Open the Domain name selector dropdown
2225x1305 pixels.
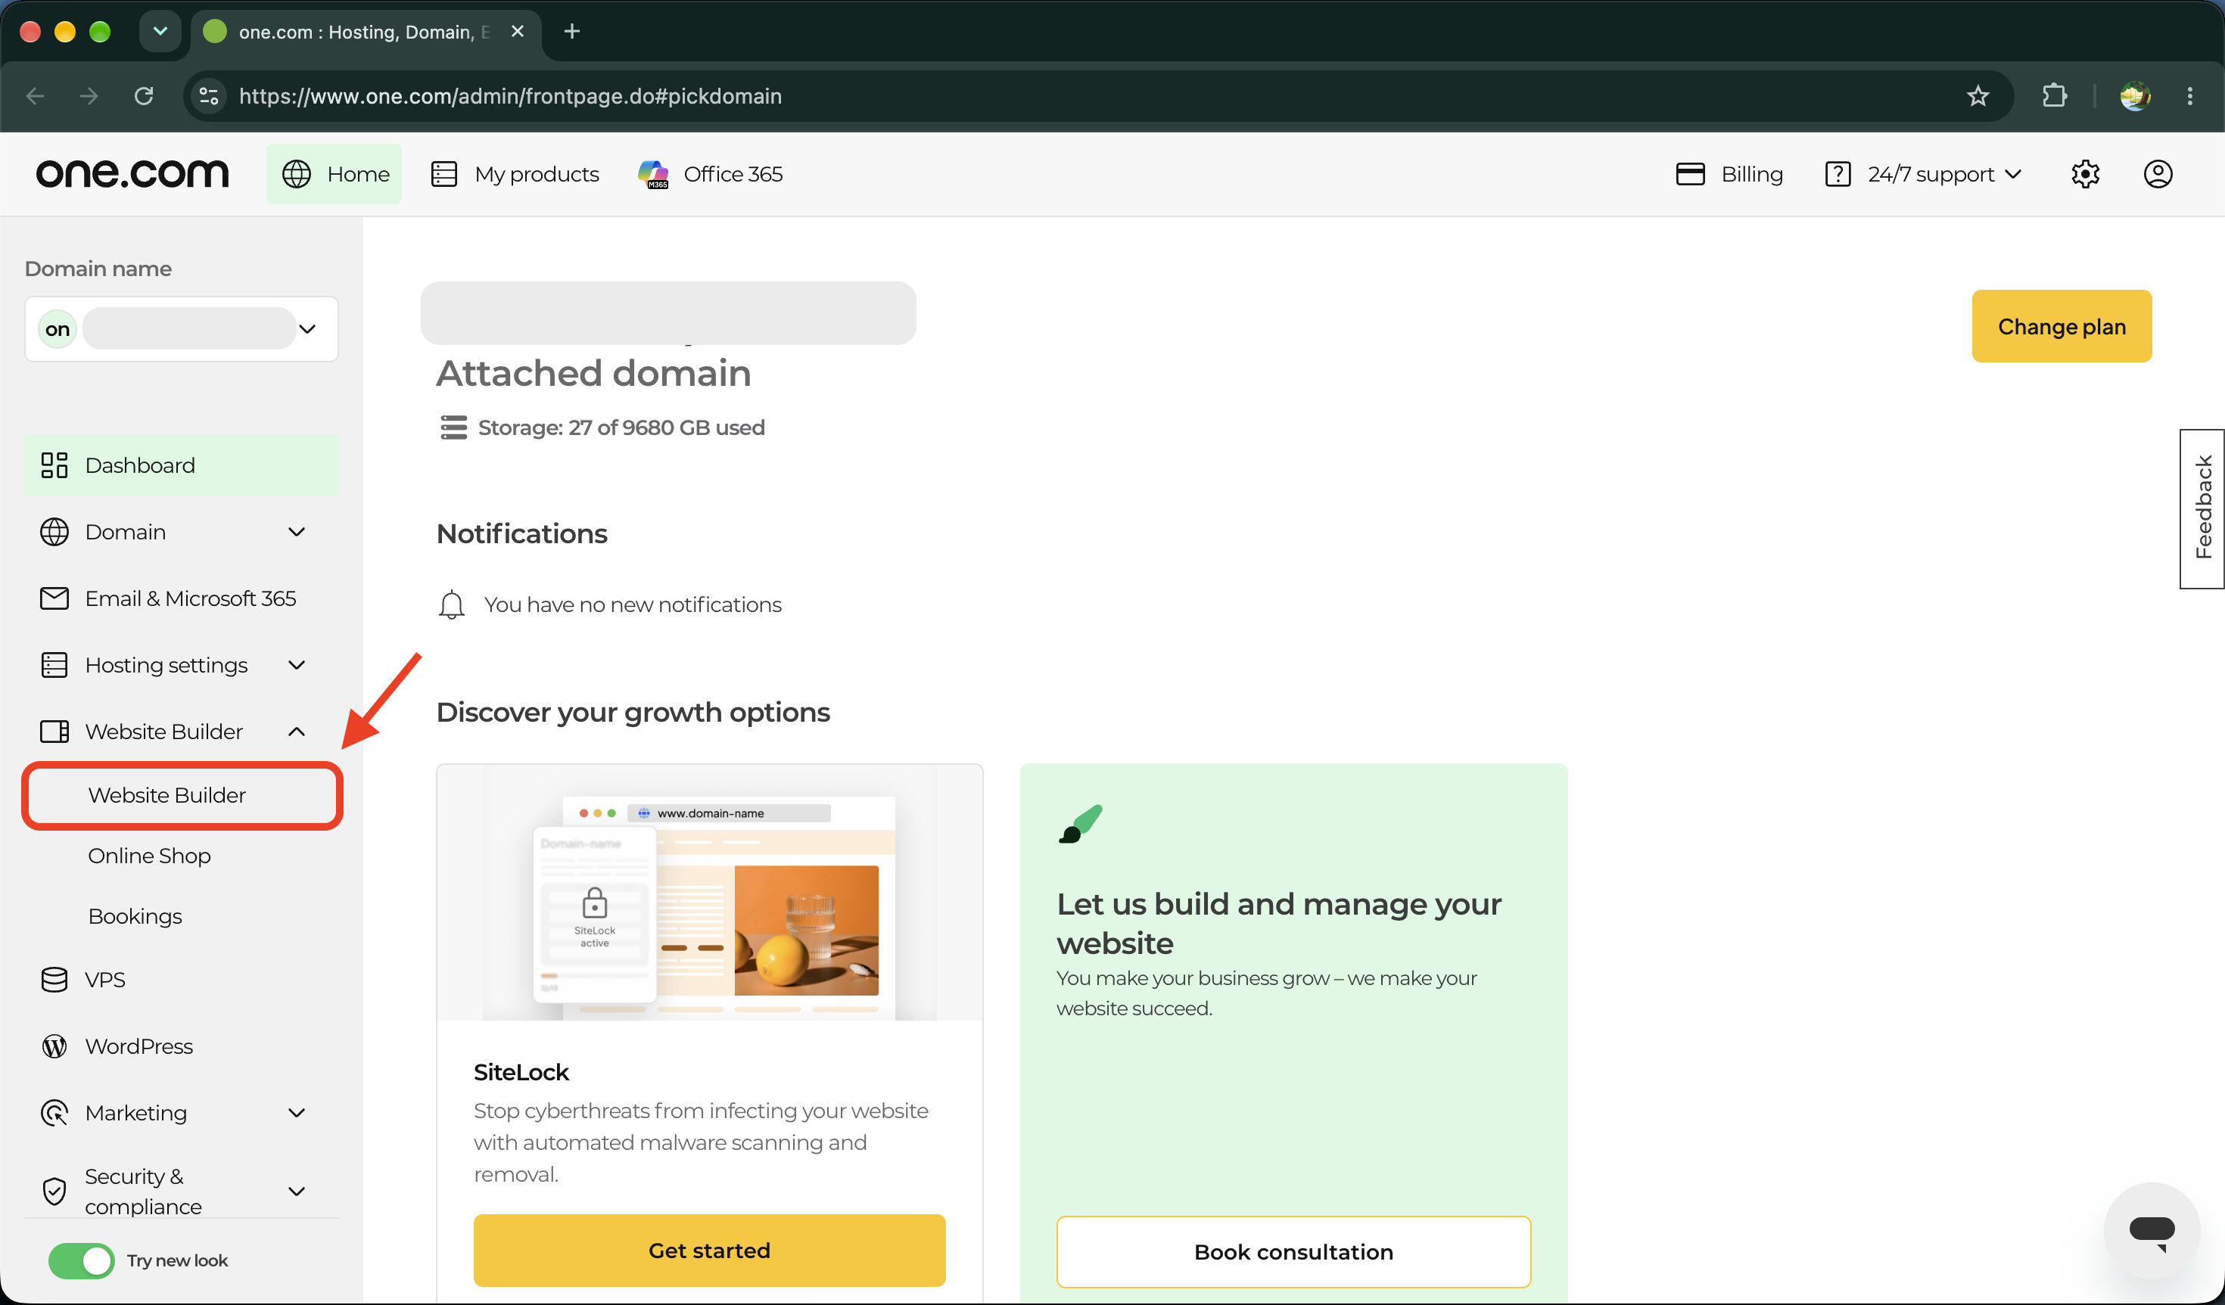[x=182, y=329]
